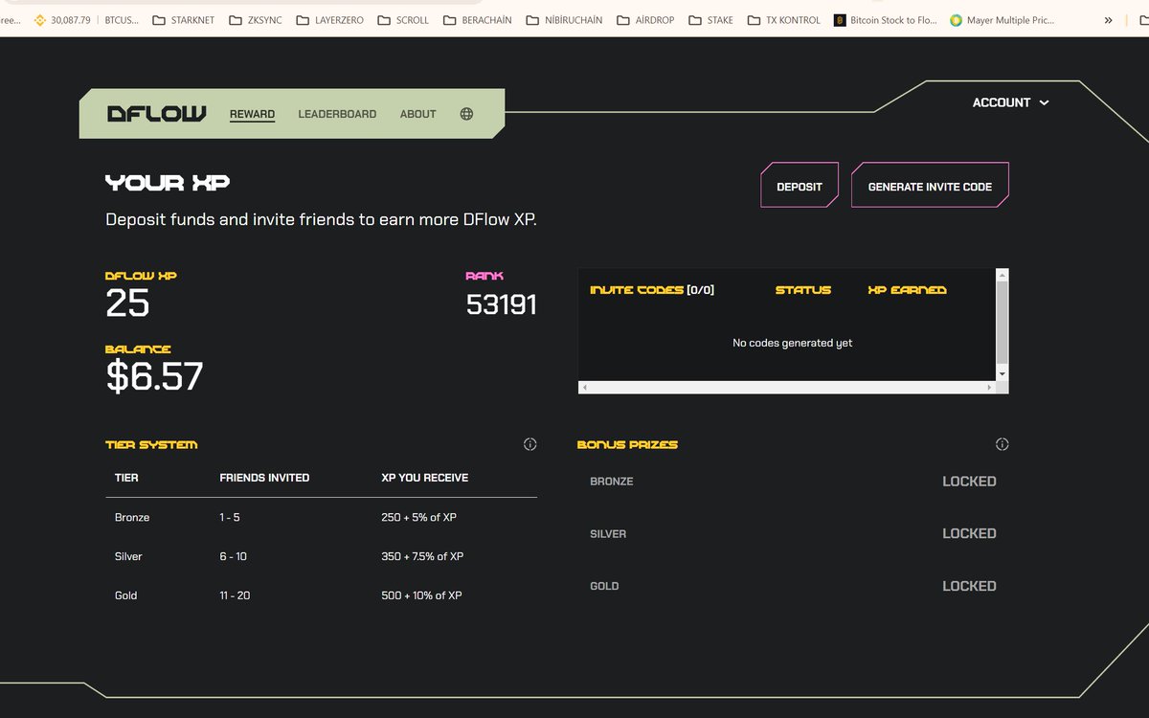
Task: Click the invite codes vertical scrollbar thumb
Action: coord(1002,322)
